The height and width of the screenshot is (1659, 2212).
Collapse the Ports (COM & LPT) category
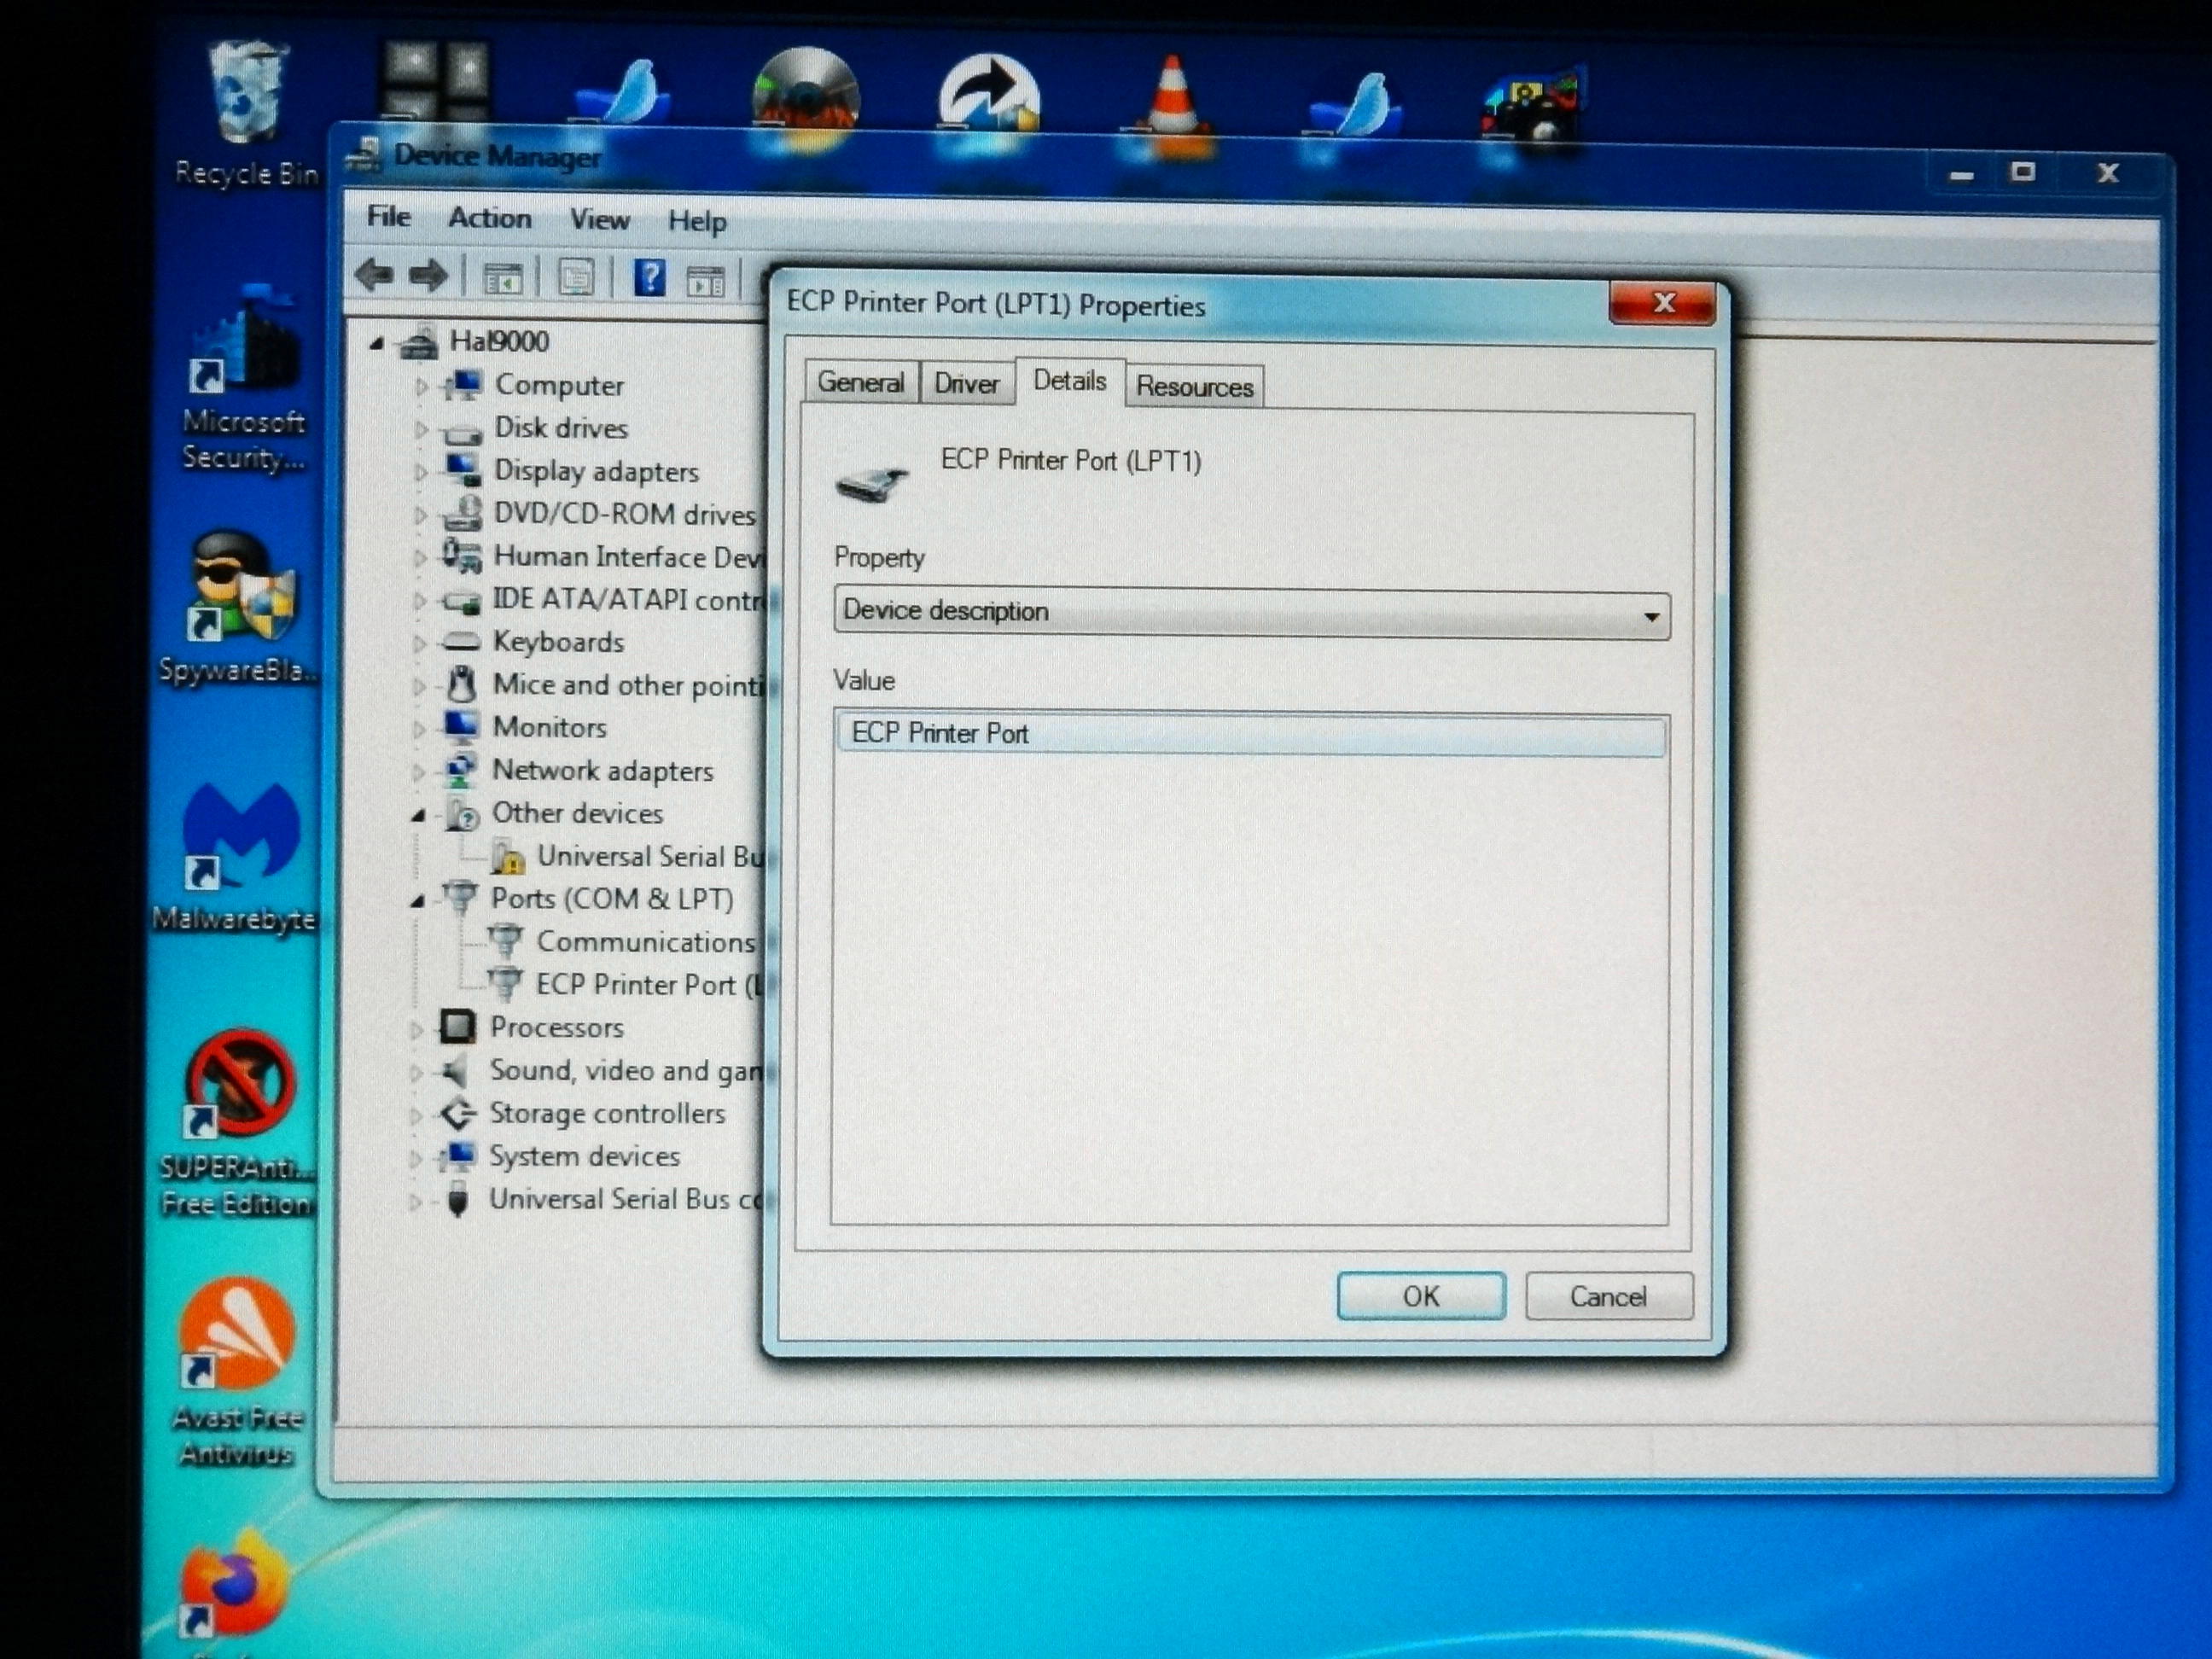tap(417, 900)
